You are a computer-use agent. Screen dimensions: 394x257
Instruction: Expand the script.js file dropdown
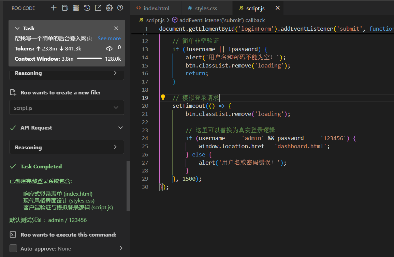(x=116, y=108)
